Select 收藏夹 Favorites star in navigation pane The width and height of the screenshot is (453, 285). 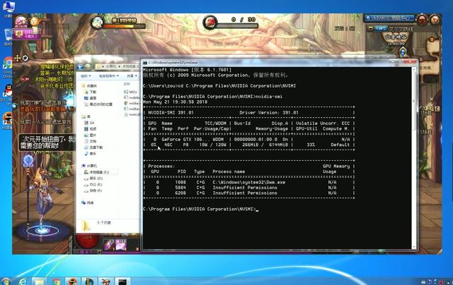pyautogui.click(x=90, y=86)
